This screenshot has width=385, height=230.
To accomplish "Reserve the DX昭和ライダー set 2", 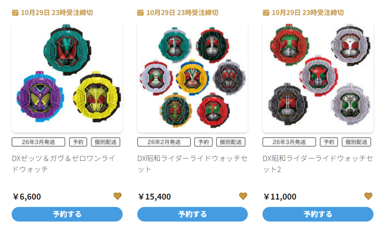I will [x=318, y=214].
